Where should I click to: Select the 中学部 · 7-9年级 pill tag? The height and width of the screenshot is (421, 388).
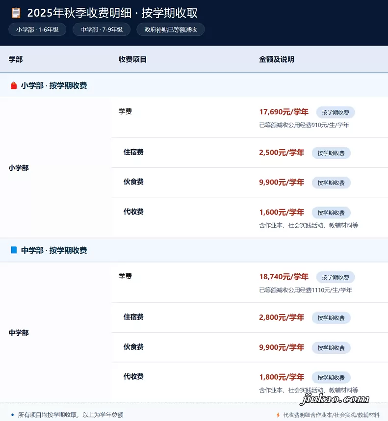102,29
